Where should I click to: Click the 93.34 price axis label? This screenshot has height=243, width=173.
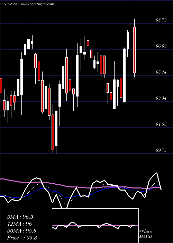click(x=161, y=98)
